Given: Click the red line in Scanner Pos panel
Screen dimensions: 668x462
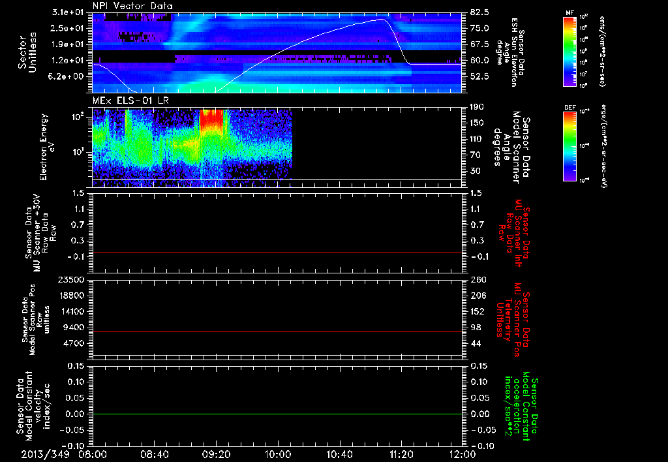Looking at the screenshot, I should coord(277,331).
